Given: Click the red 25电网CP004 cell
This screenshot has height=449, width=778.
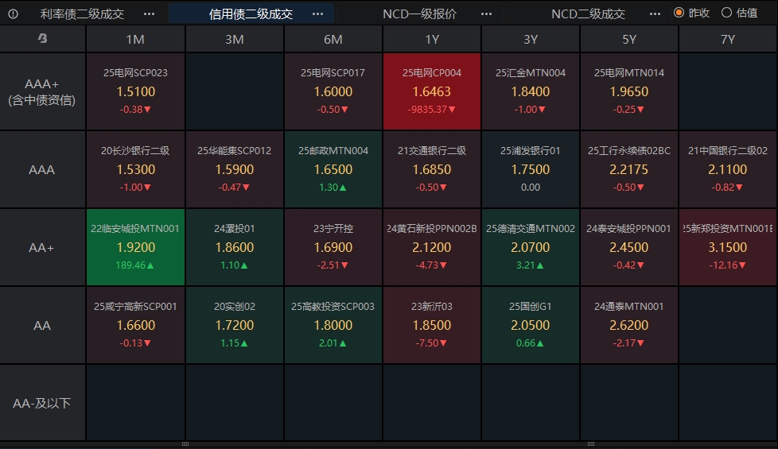Looking at the screenshot, I should pyautogui.click(x=432, y=91).
